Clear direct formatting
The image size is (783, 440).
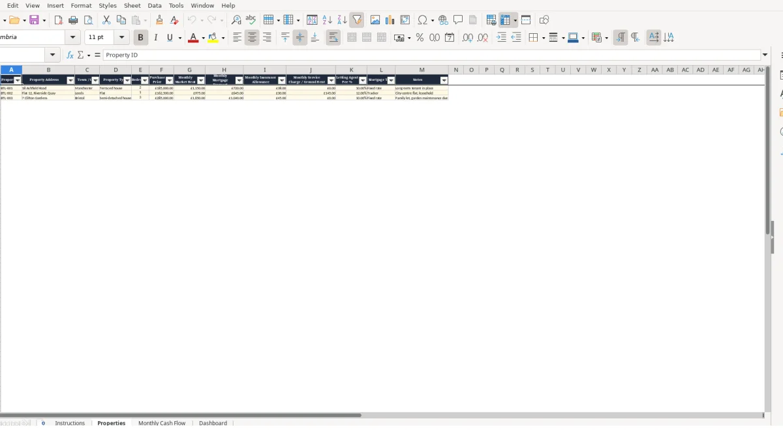[174, 20]
